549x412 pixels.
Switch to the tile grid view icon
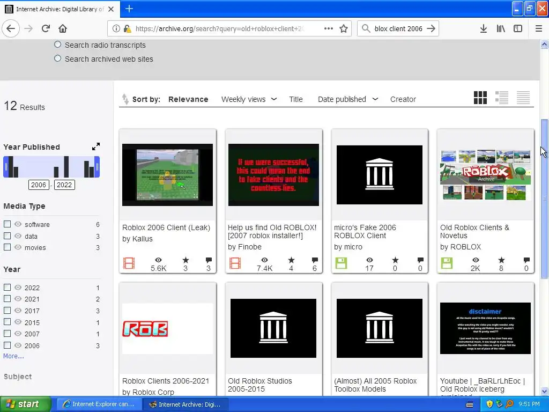pyautogui.click(x=480, y=98)
